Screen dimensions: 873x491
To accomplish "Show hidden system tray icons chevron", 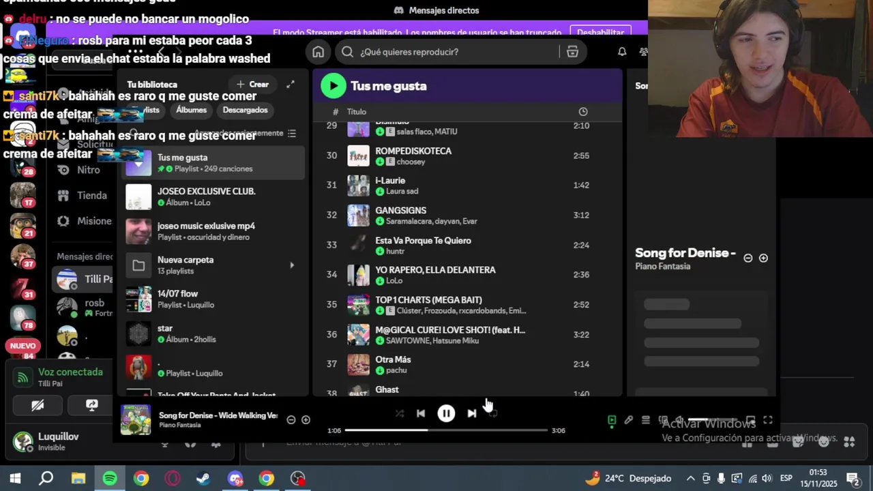I will (690, 479).
